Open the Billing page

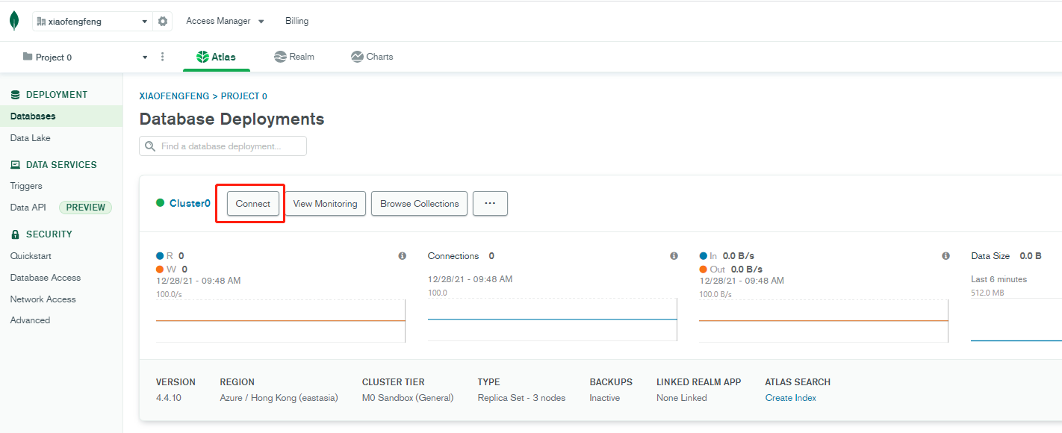[x=296, y=21]
